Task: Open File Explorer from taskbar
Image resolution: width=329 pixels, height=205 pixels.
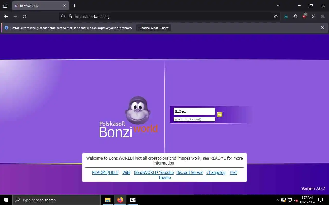Action: click(108, 200)
